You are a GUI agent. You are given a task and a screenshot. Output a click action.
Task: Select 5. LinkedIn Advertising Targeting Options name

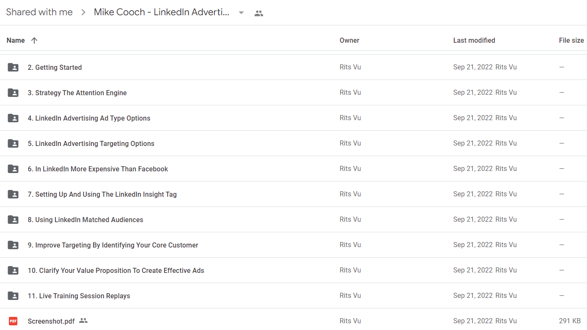pyautogui.click(x=91, y=143)
